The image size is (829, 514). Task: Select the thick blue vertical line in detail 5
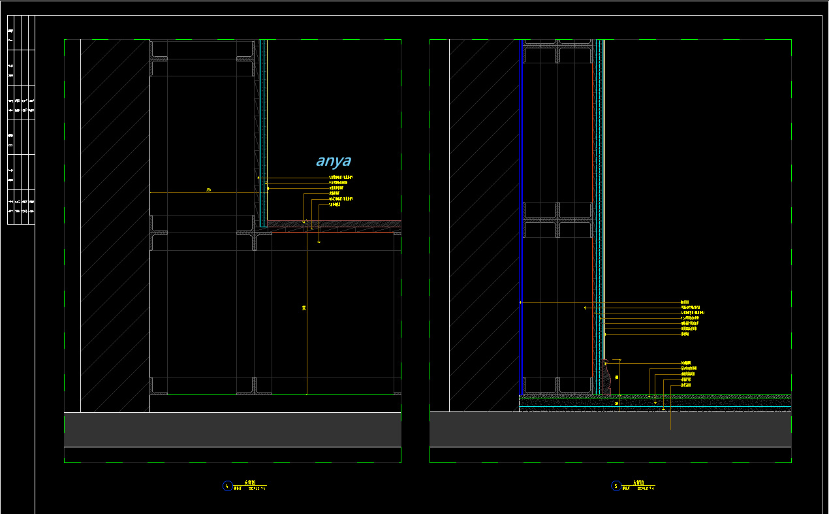(522, 216)
